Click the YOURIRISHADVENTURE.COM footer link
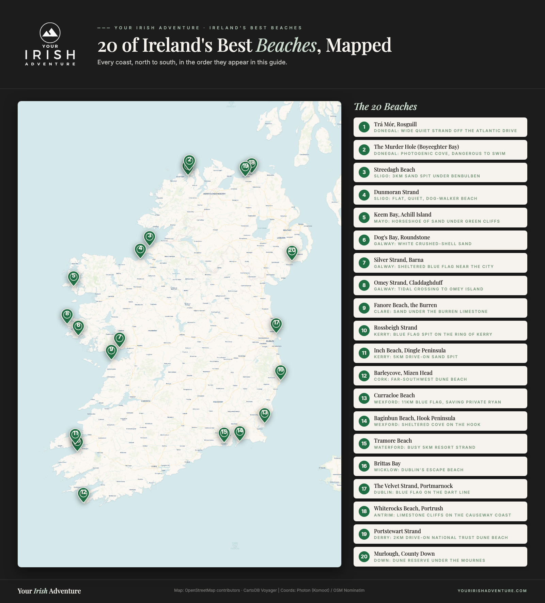 pos(492,591)
